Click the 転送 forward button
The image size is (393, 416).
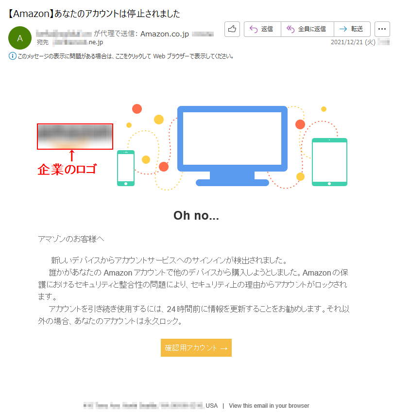pos(352,29)
